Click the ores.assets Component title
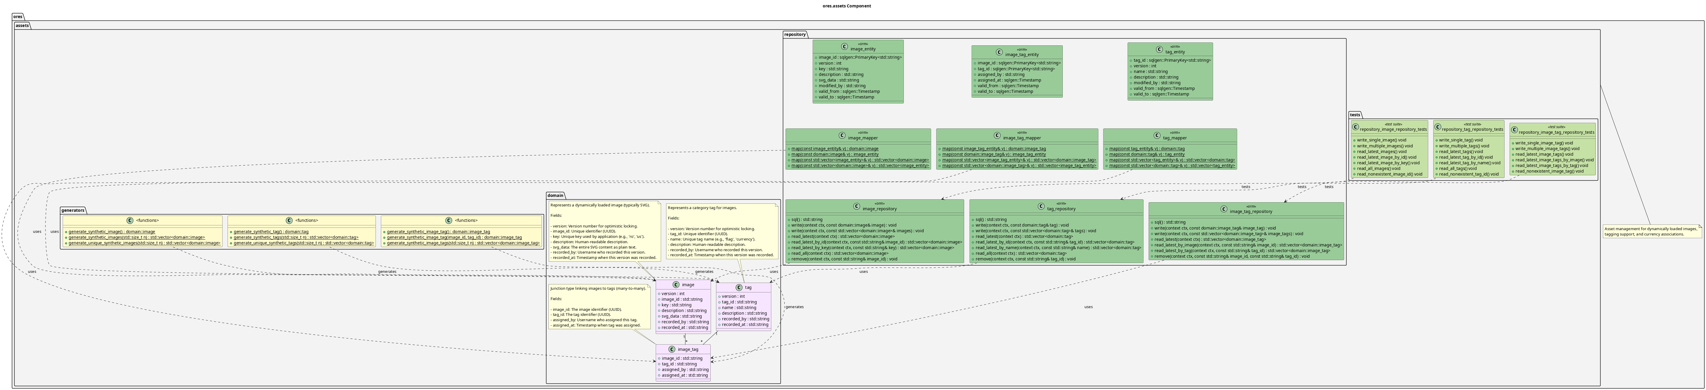 846,6
